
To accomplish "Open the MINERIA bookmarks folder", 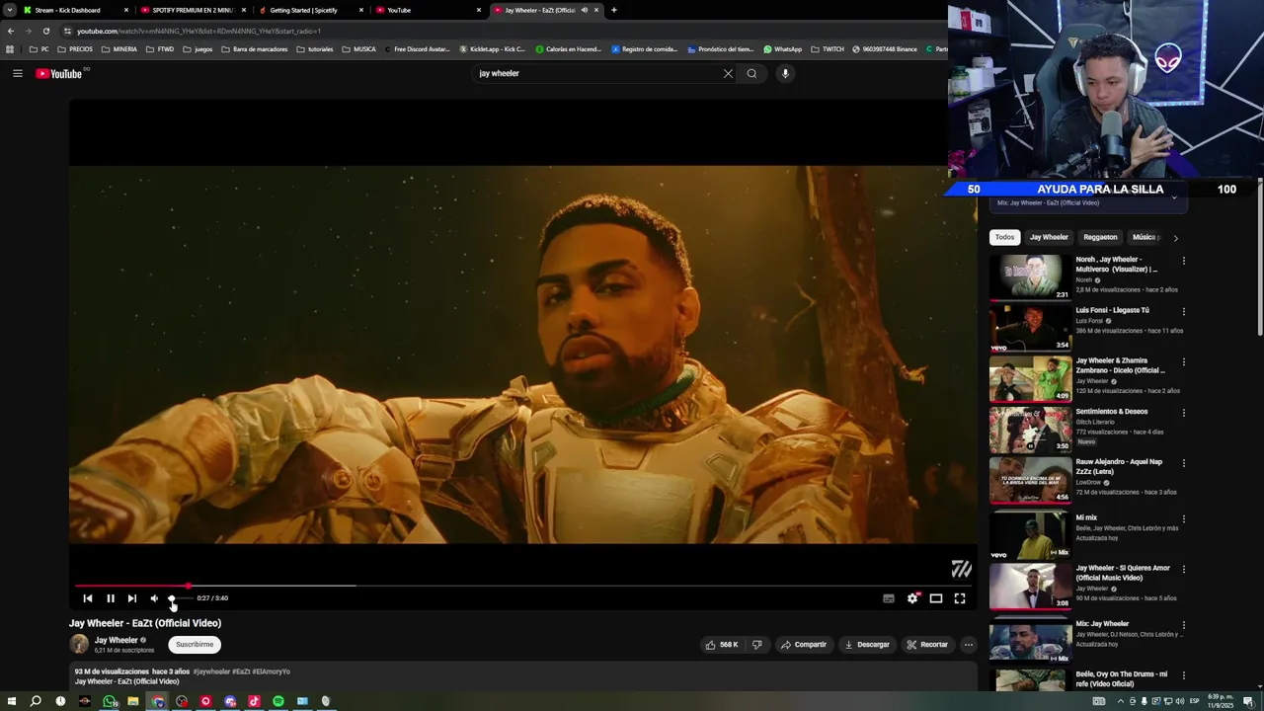I will coord(118,49).
